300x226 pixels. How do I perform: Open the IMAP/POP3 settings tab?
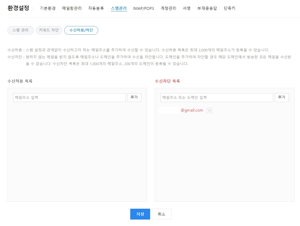(x=143, y=8)
